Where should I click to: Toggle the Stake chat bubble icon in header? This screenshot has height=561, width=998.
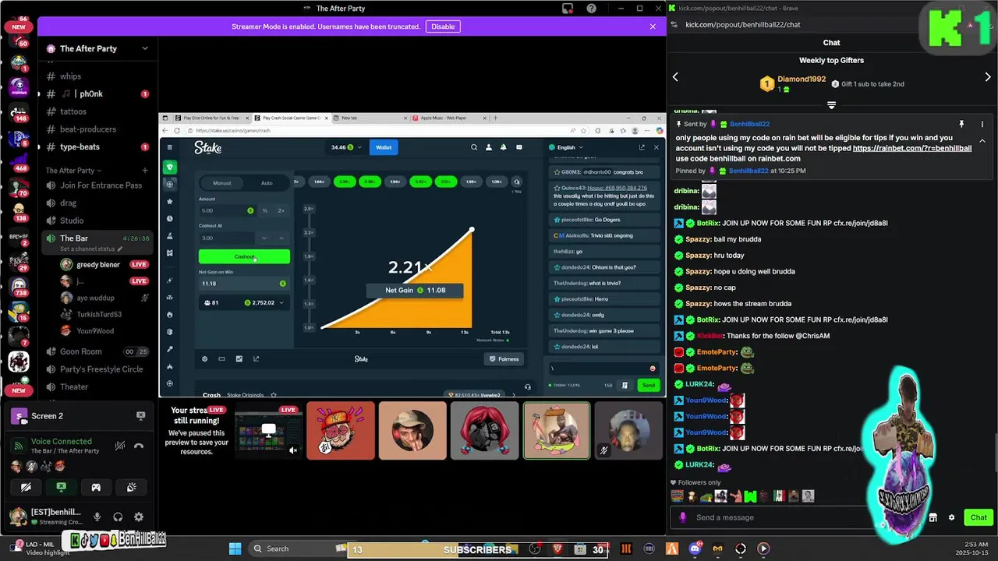point(519,147)
